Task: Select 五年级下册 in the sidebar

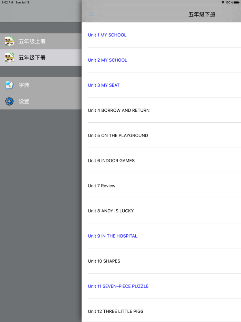Action: pyautogui.click(x=41, y=58)
